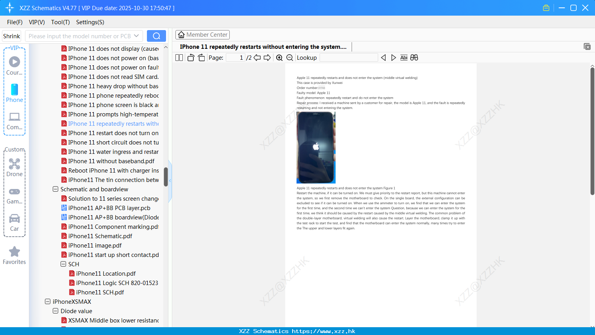595x335 pixels.
Task: Open 'iPhone11 AP+BB boardview(Diode' file
Action: pos(110,217)
